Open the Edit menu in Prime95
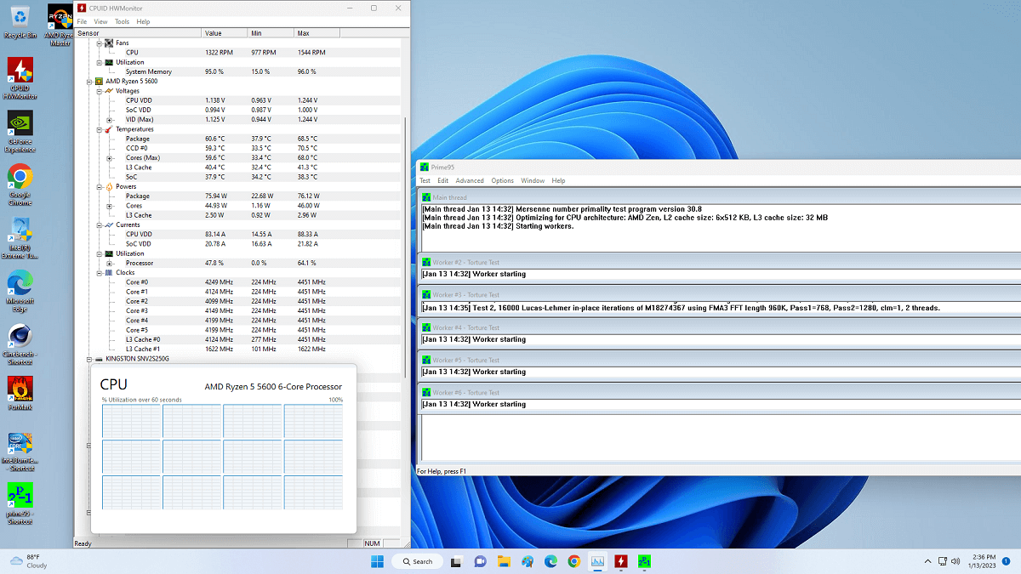 pos(443,180)
